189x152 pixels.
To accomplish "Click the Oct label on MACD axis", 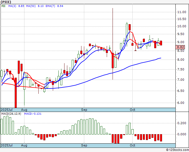I will [x=133, y=145].
